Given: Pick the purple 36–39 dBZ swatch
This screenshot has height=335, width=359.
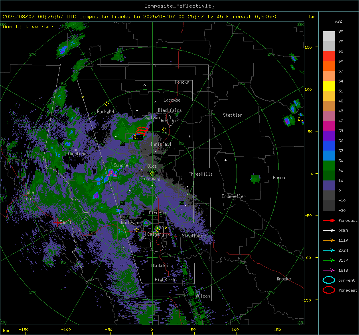Looking at the screenshot, I should (329, 136).
